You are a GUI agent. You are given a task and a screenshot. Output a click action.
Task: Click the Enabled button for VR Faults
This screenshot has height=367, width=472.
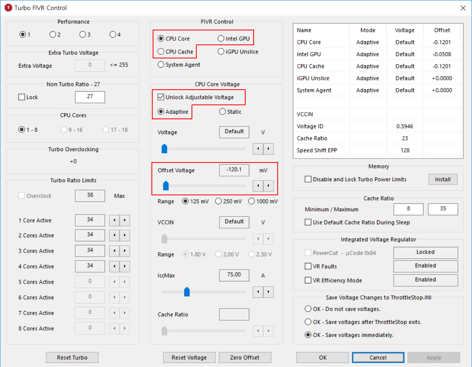pos(426,266)
